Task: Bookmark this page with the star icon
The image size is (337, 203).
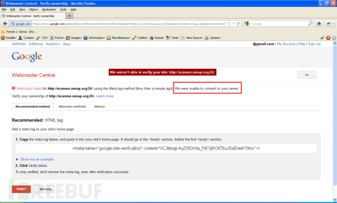Action: coord(229,24)
